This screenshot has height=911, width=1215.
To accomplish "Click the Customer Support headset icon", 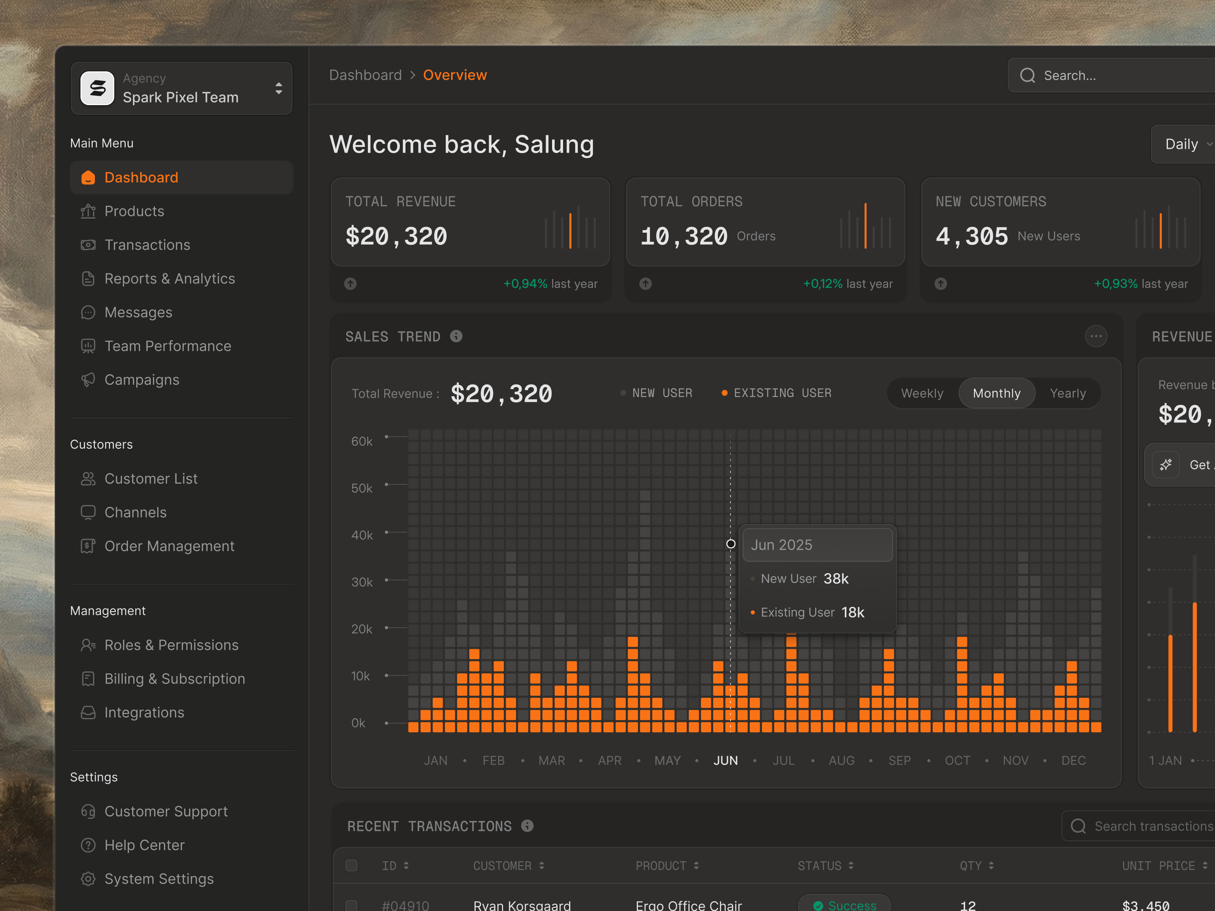I will coord(88,811).
